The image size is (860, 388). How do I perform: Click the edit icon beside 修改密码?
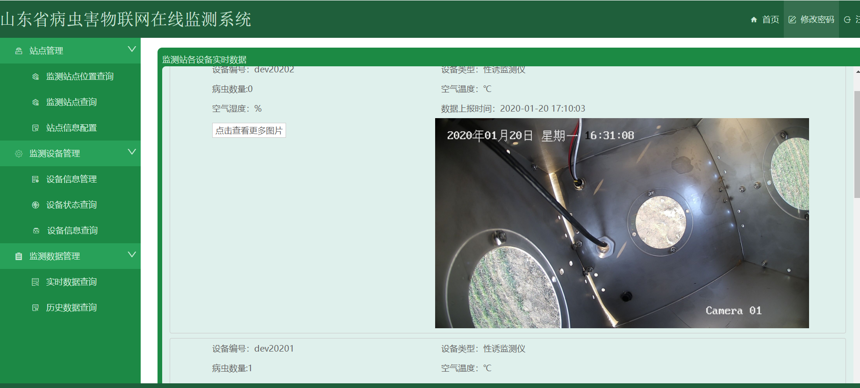click(x=792, y=20)
